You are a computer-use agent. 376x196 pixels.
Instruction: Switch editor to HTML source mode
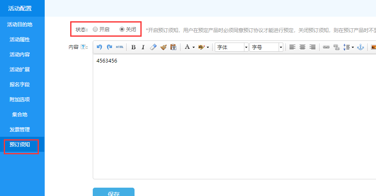point(119,47)
